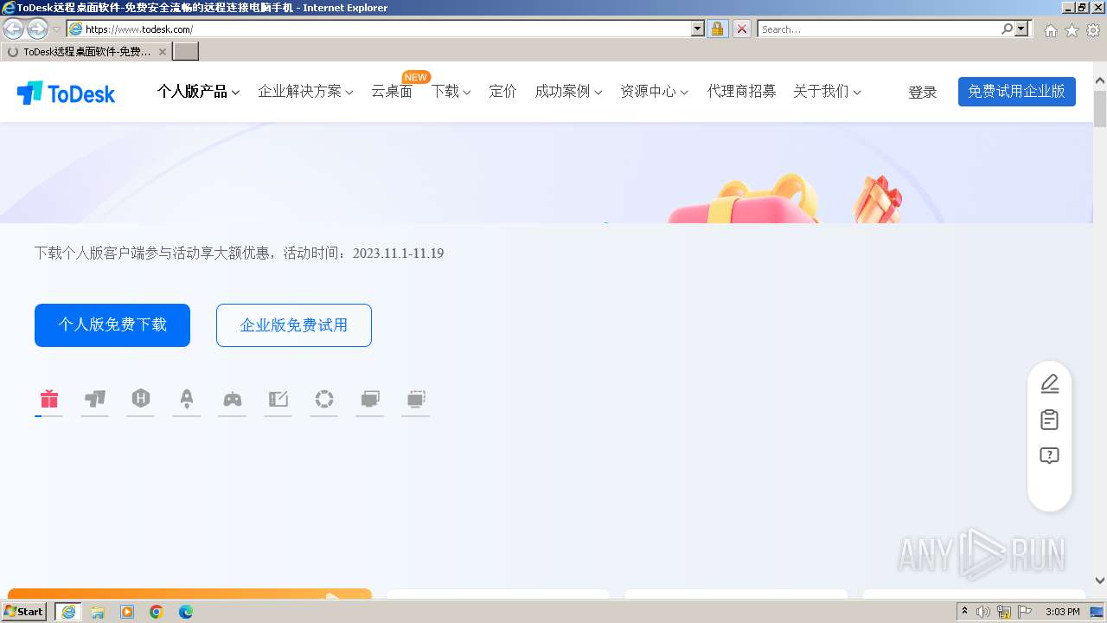Click 个人版免费下载 button
Screen dimensions: 1107x623
(x=112, y=325)
